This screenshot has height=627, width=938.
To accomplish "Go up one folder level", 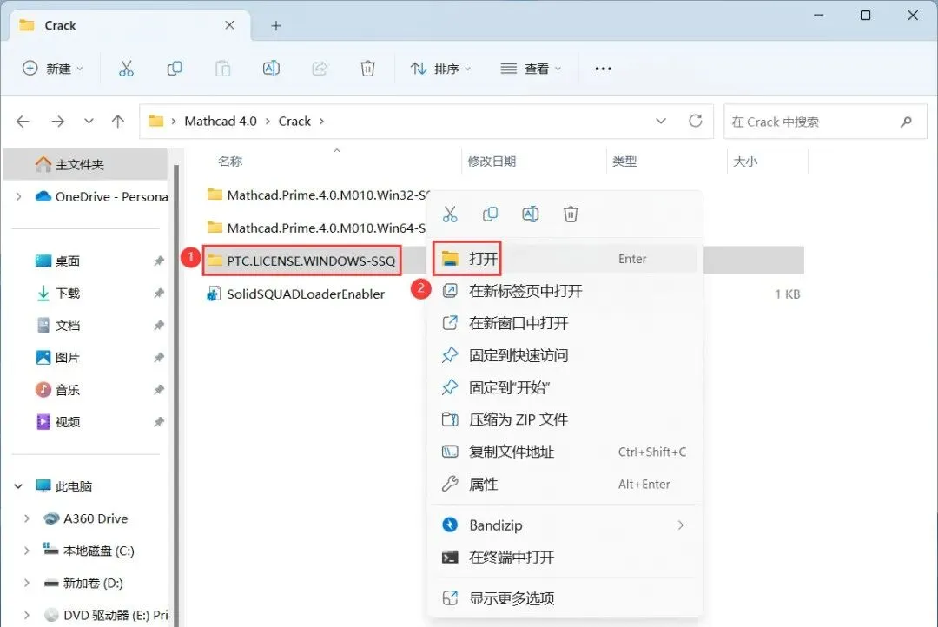I will tap(118, 122).
